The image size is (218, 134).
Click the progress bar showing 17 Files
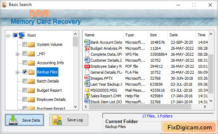click(158, 116)
